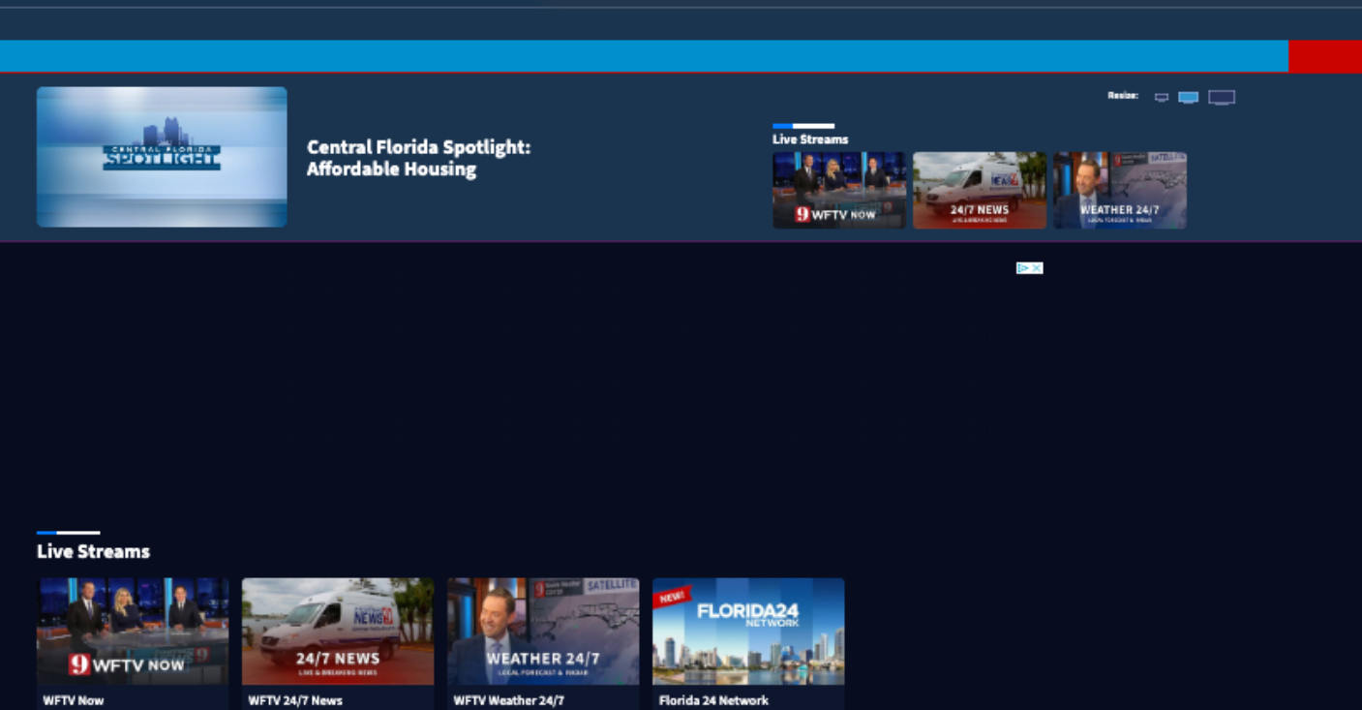Screen dimensions: 1362x710
Task: Click the upper Live Streams heading
Action: click(810, 139)
